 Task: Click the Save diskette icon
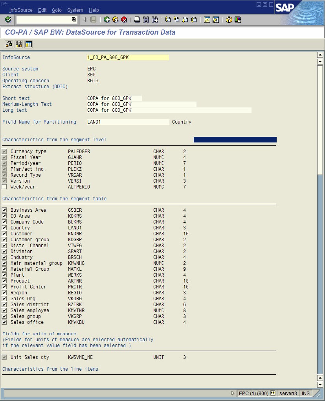94,20
